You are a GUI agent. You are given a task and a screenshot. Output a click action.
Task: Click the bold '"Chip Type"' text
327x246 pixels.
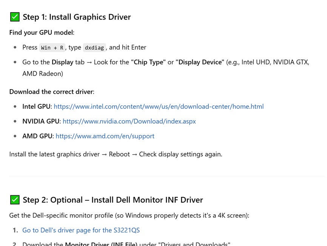coord(148,62)
